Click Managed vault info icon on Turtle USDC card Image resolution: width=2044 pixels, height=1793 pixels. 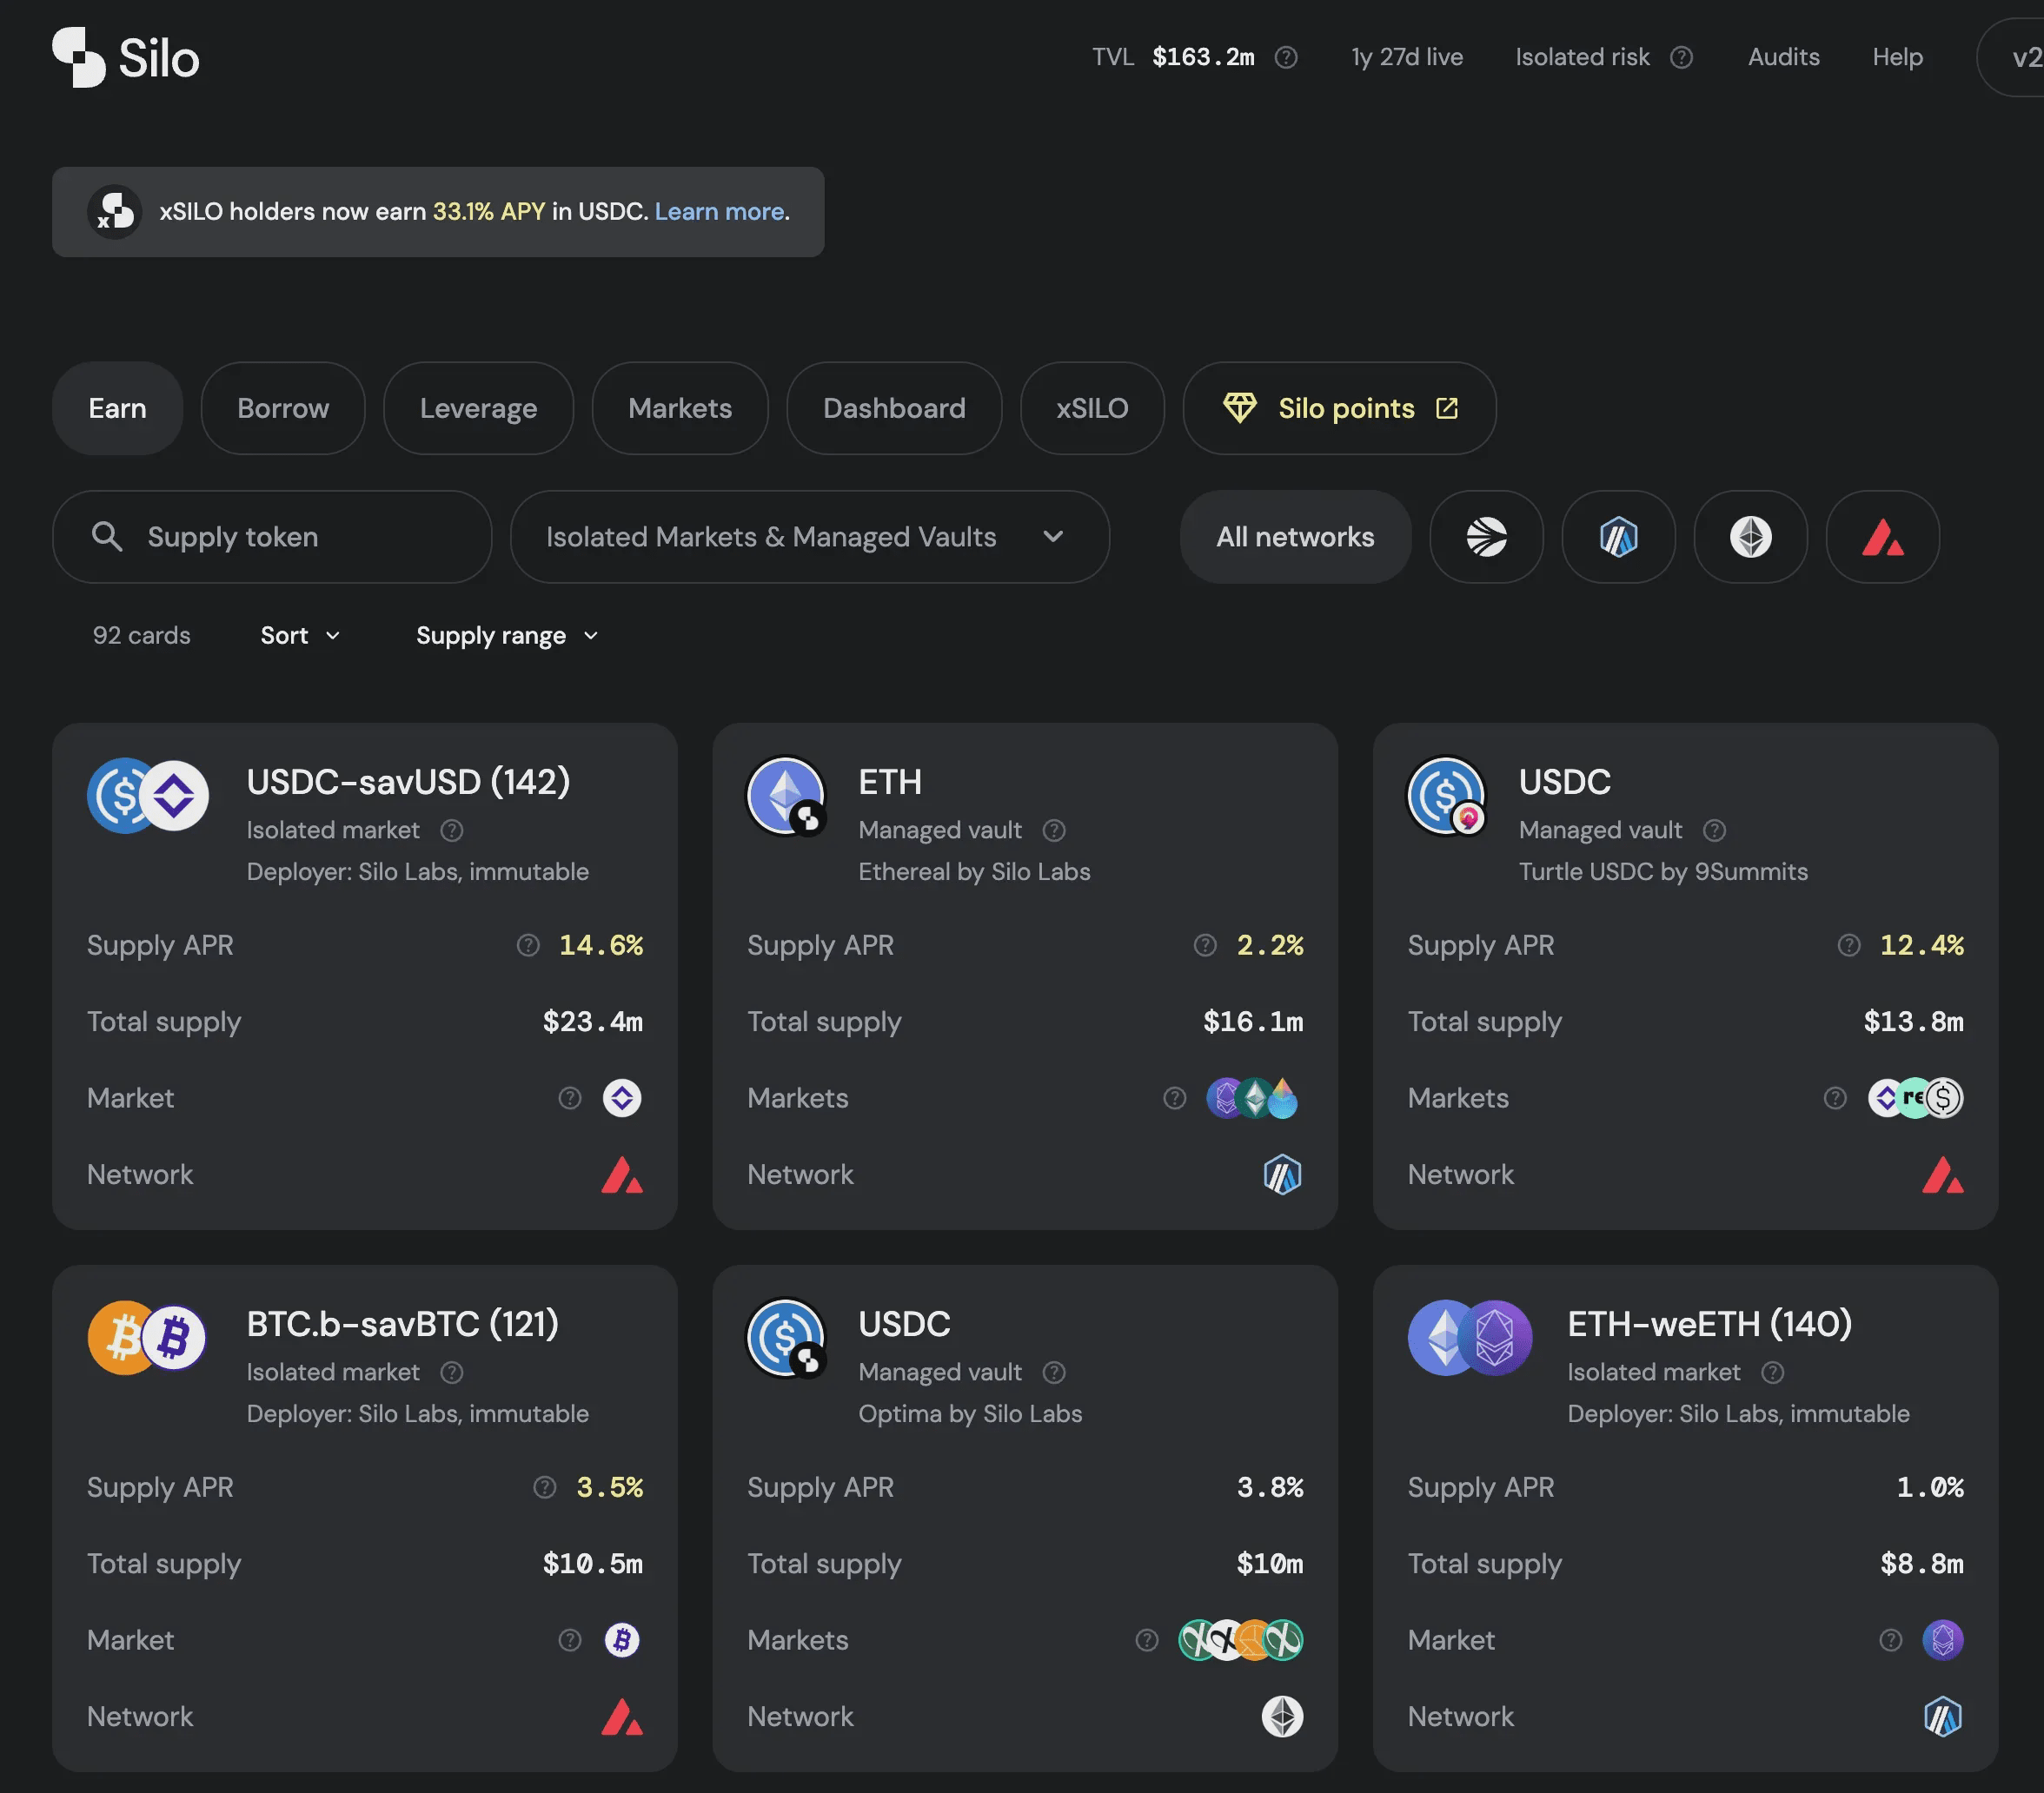click(1714, 830)
